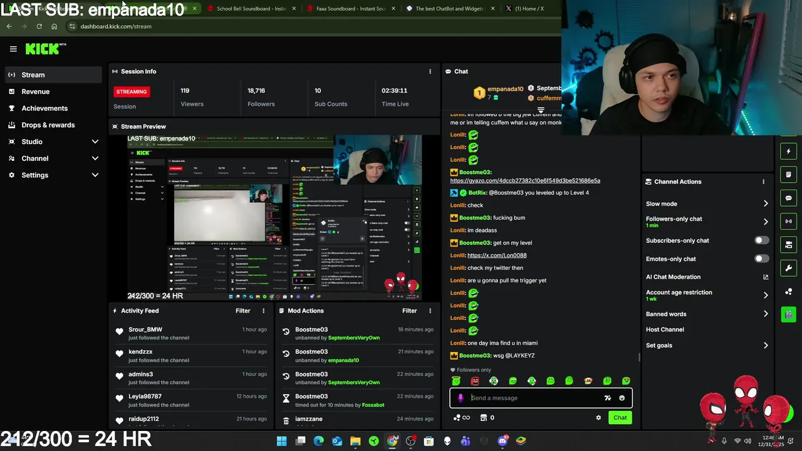The width and height of the screenshot is (802, 451).
Task: Click the microphone icon in the chat input
Action: click(x=461, y=398)
